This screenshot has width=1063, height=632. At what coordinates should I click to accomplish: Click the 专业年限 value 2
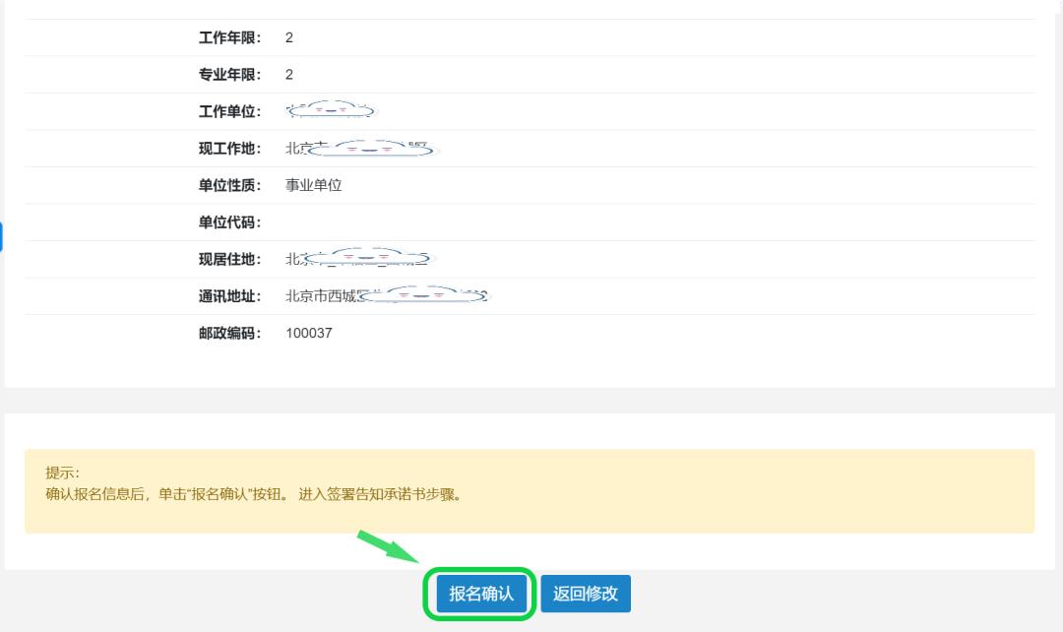click(289, 75)
